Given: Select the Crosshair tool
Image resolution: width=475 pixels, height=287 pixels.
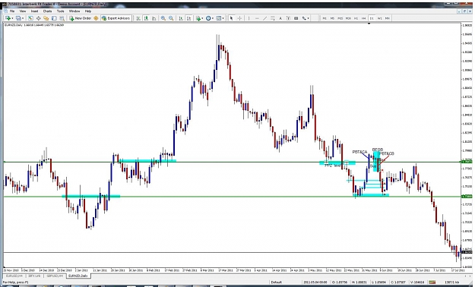Looking at the screenshot, I should (x=239, y=18).
